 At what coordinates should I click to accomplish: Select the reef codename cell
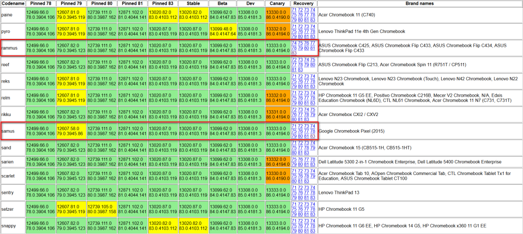click(13, 65)
